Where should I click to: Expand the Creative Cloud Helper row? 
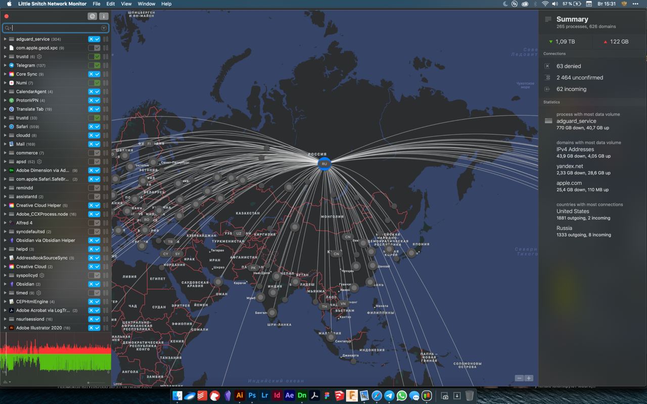click(x=5, y=206)
